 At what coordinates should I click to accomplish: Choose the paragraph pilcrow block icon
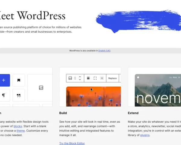click(x=4, y=95)
